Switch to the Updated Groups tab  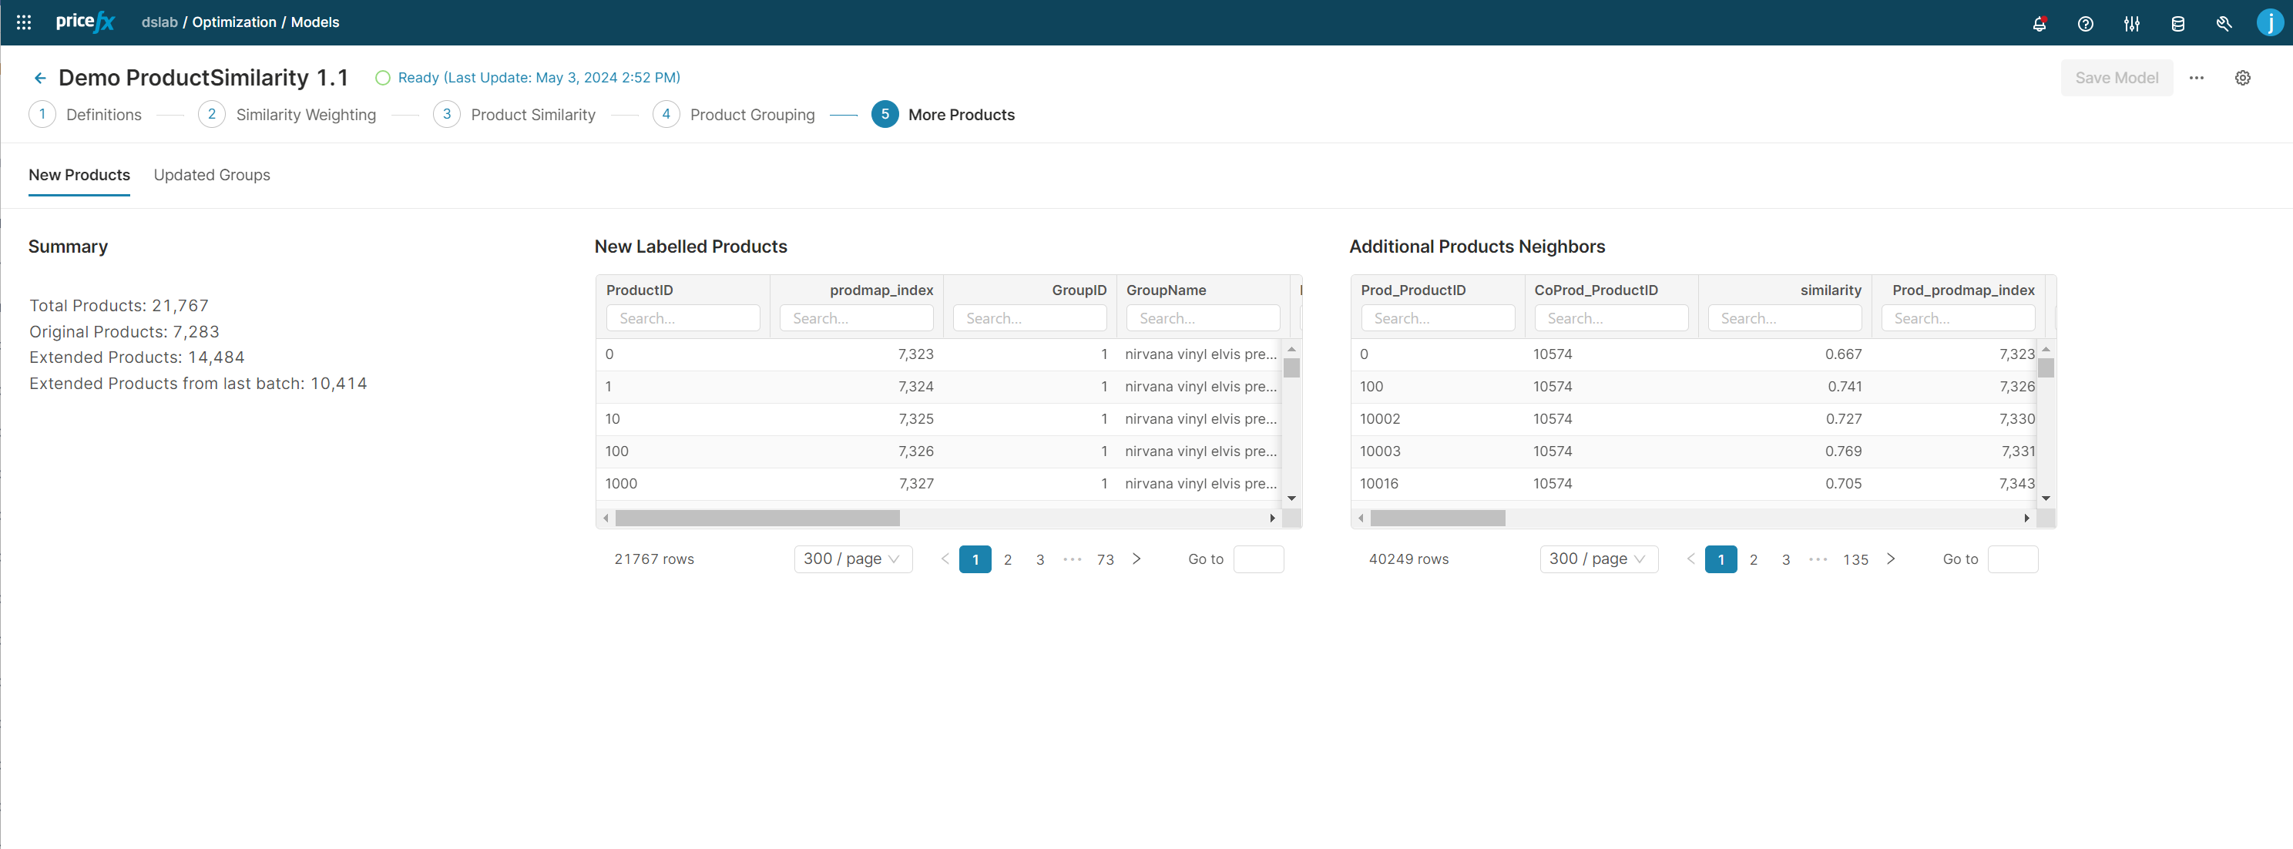(x=212, y=176)
